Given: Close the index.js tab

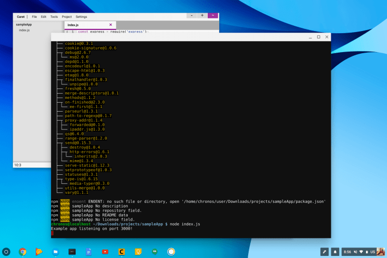Looking at the screenshot, I should coord(110,25).
